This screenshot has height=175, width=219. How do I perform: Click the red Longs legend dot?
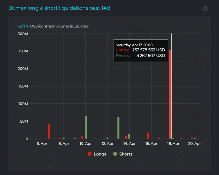90,154
